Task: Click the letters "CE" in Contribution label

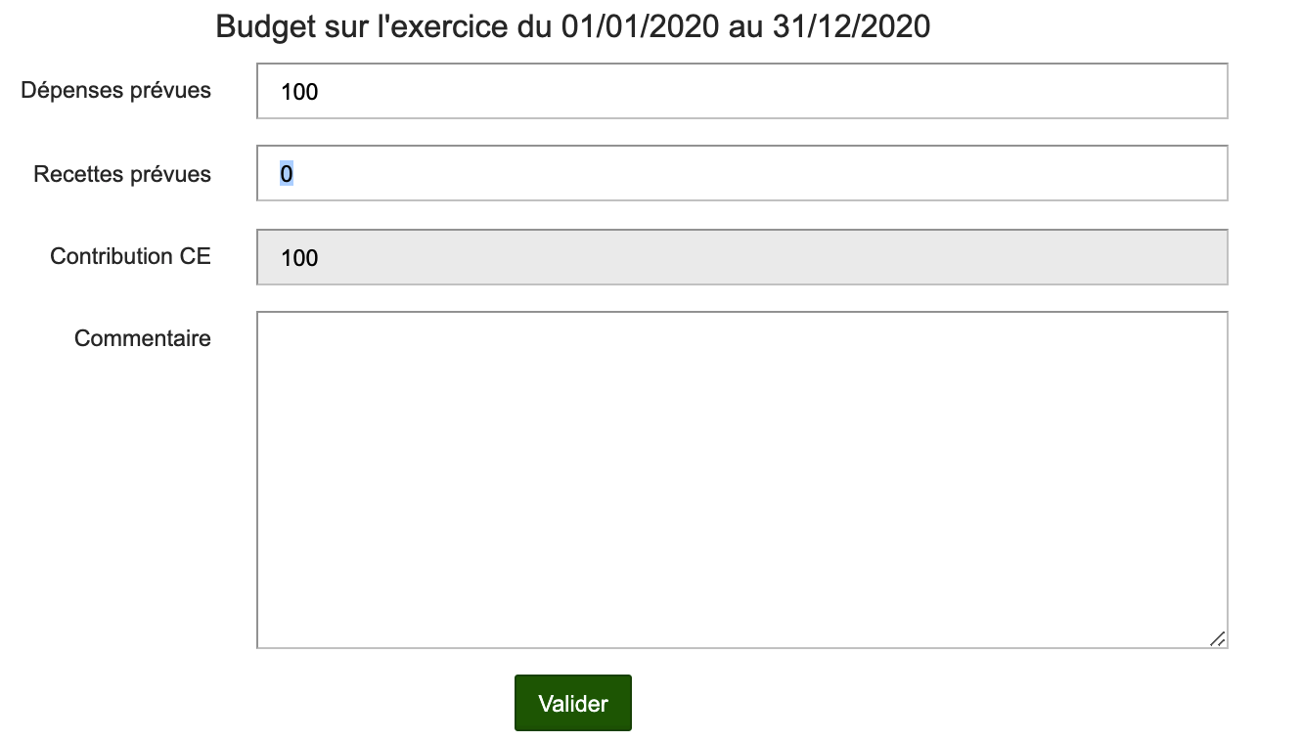Action: (x=195, y=256)
